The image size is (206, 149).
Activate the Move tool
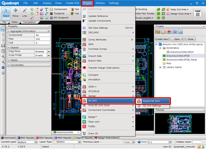point(15,13)
